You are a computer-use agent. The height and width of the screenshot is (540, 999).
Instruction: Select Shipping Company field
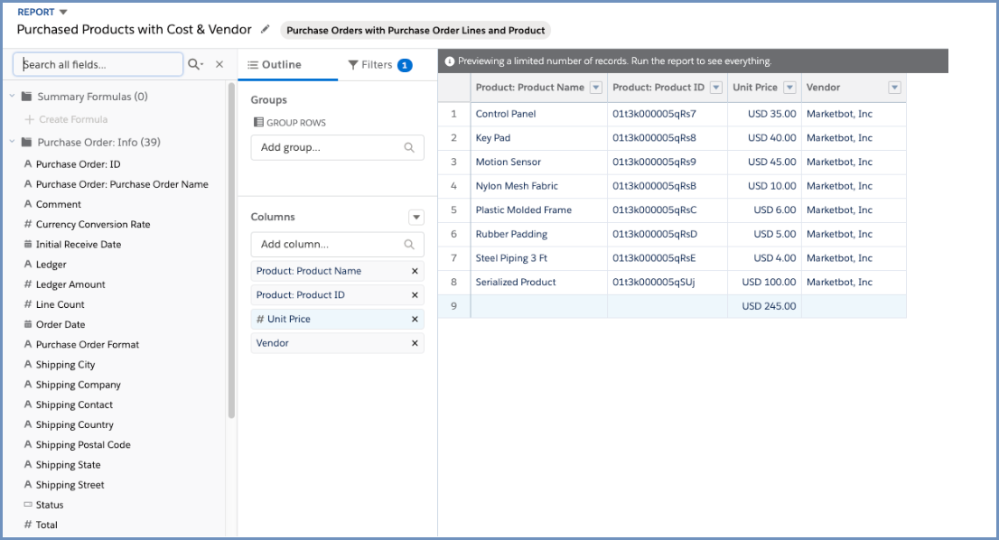[x=78, y=385]
